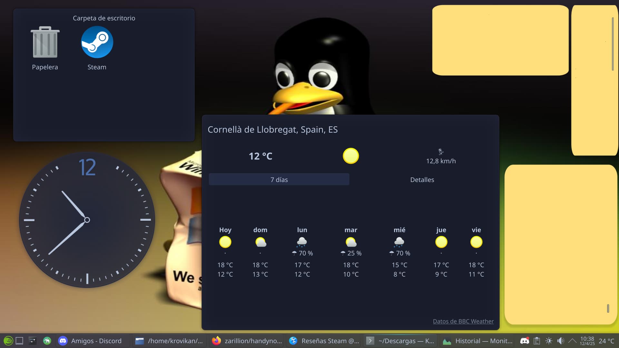Click the wind direction icon above 12,8 km/h
Screen dimensions: 619x348
441,151
